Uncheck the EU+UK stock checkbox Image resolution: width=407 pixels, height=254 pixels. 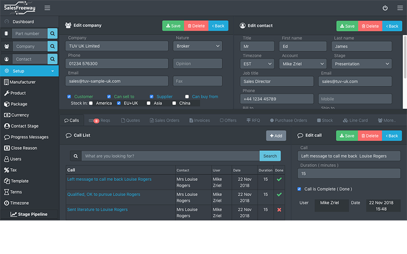[x=119, y=103]
